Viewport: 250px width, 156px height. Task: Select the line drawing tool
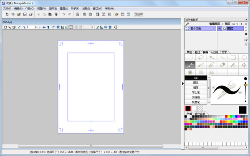[222, 58]
